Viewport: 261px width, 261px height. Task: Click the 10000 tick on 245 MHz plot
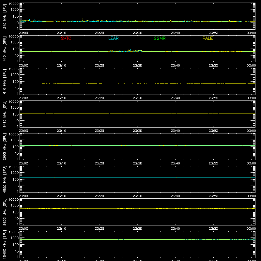pyautogui.click(x=14, y=4)
